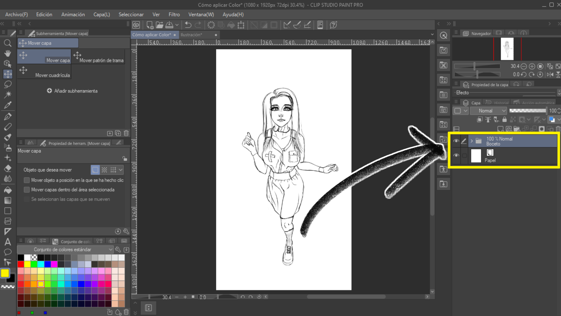The image size is (561, 316).
Task: Switch to the Ilustración document tab
Action: click(x=191, y=35)
